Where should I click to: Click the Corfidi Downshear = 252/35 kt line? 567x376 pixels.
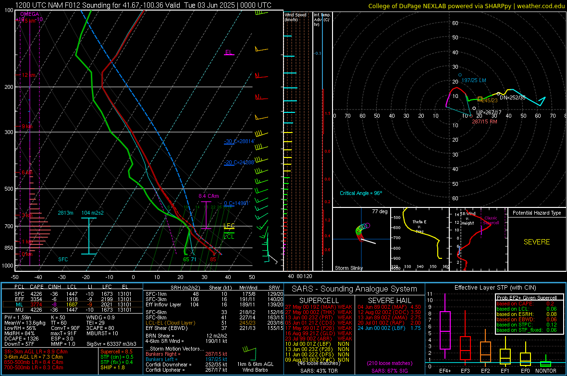(186, 364)
